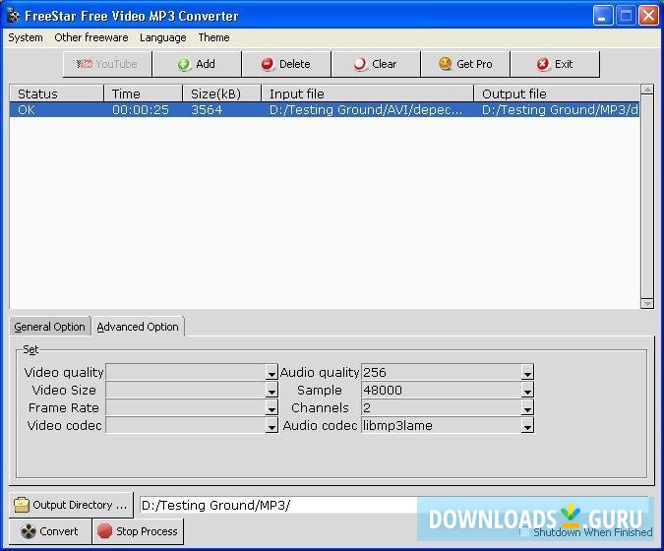Image resolution: width=664 pixels, height=551 pixels.
Task: Click the input file path D:/Testing Ground/AVI
Action: (366, 110)
